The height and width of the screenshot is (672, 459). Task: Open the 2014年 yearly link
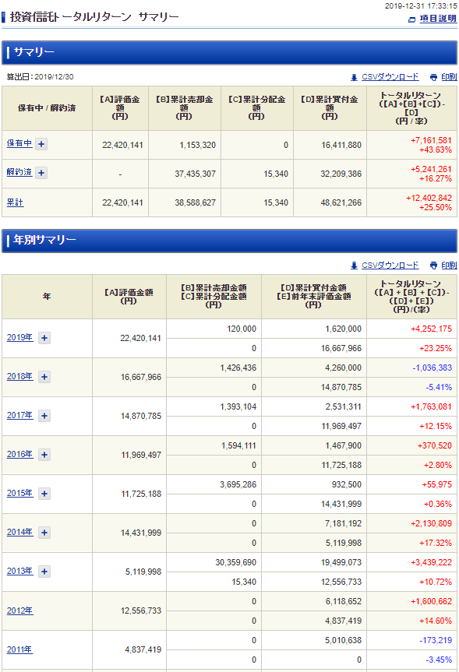pyautogui.click(x=19, y=532)
